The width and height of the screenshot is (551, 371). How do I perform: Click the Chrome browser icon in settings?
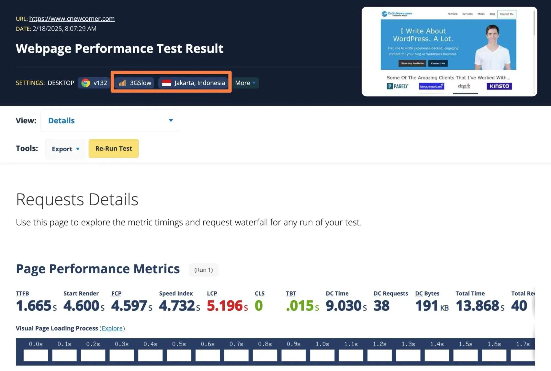coord(85,83)
